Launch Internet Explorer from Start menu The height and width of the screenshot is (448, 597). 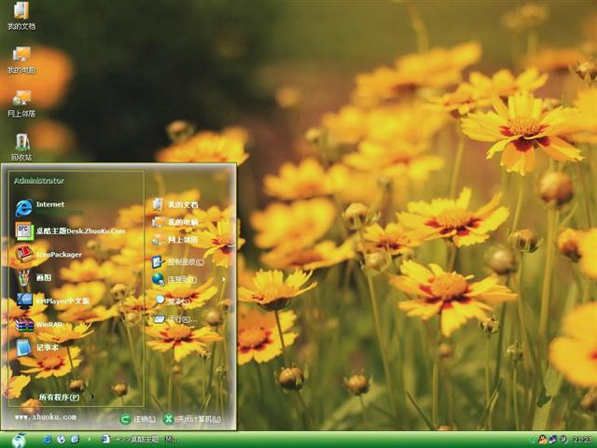coord(49,207)
